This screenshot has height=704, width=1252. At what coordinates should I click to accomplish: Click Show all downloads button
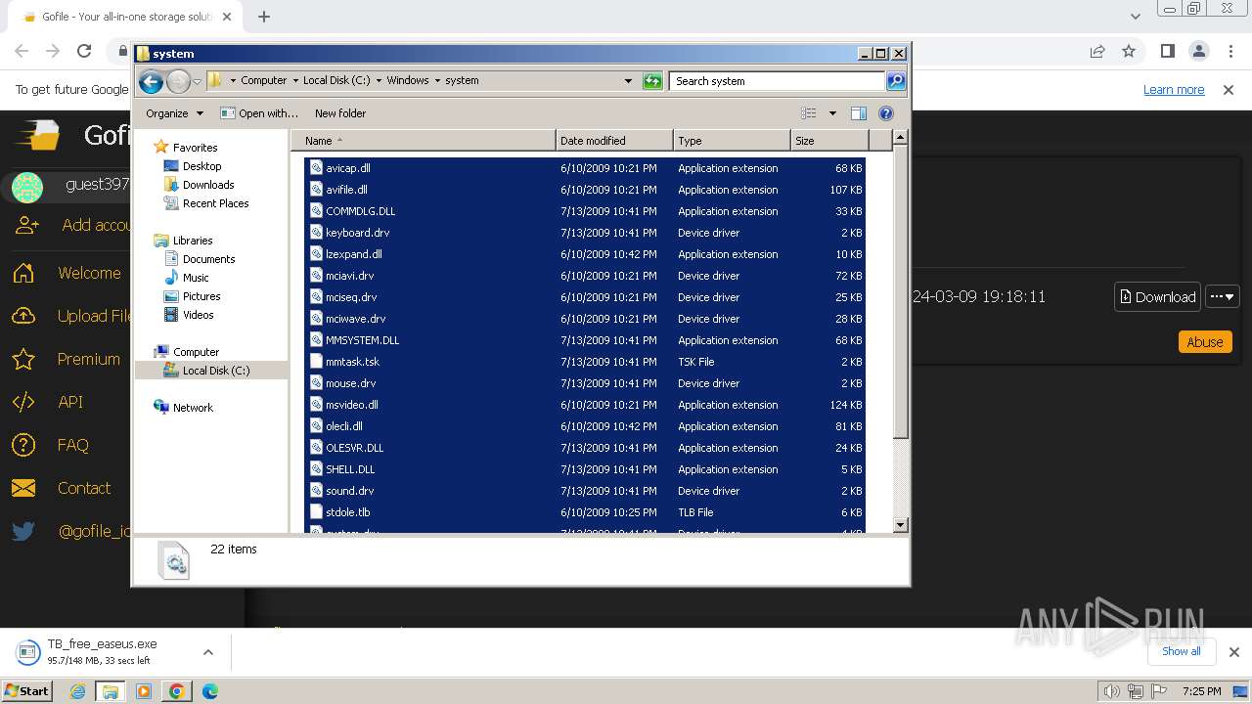[1182, 651]
